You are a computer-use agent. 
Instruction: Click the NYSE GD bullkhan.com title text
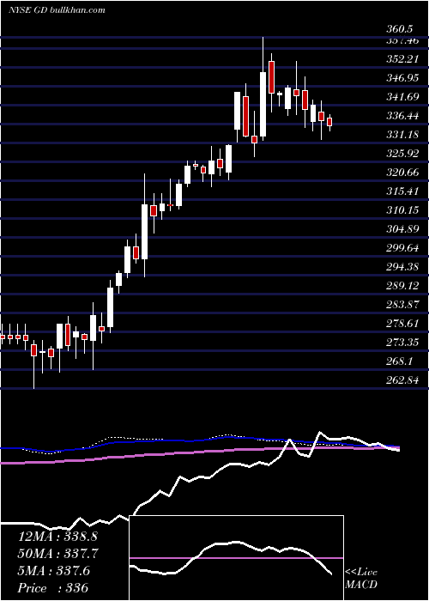pos(57,10)
